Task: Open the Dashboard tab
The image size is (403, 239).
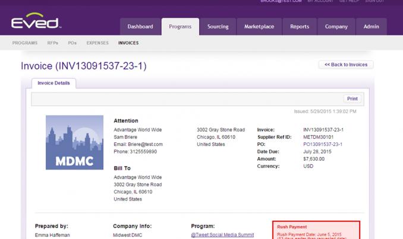Action: (140, 27)
